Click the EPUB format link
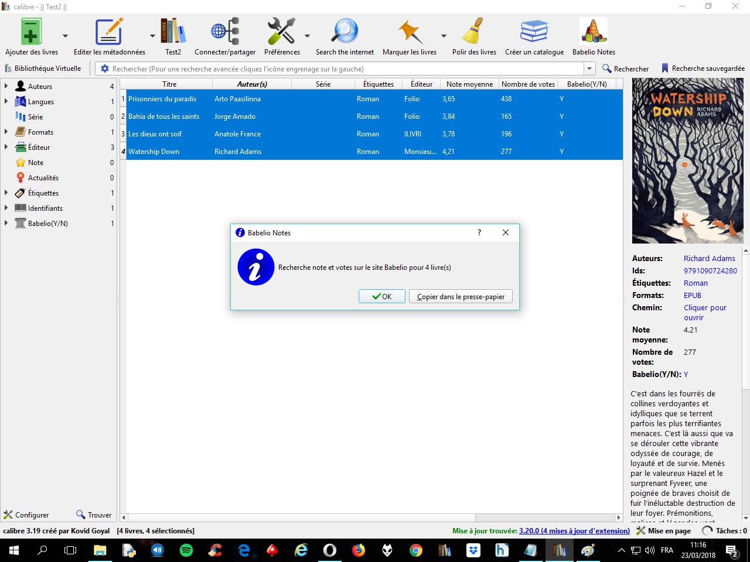 (x=693, y=295)
